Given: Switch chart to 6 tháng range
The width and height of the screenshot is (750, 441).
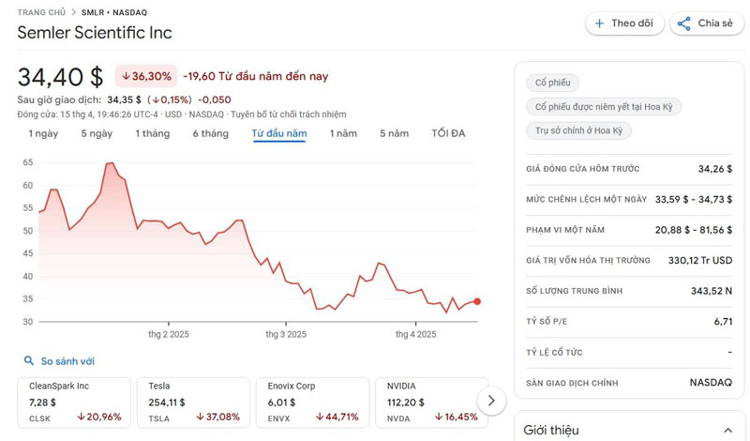Looking at the screenshot, I should 210,133.
